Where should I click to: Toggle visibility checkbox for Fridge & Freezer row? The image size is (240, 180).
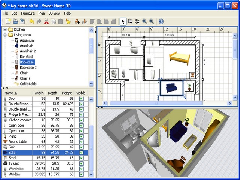click(81, 115)
